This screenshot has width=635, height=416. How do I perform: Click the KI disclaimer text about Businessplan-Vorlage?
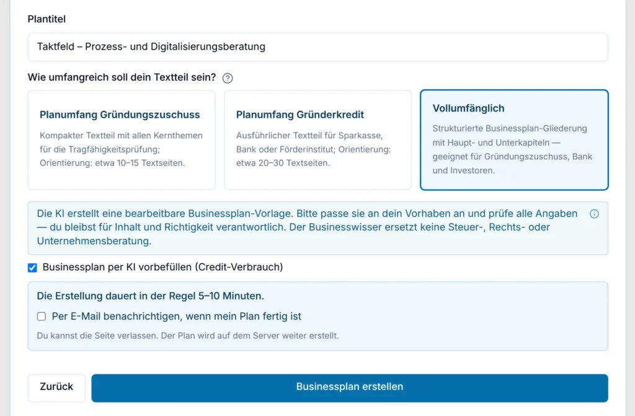pos(307,228)
